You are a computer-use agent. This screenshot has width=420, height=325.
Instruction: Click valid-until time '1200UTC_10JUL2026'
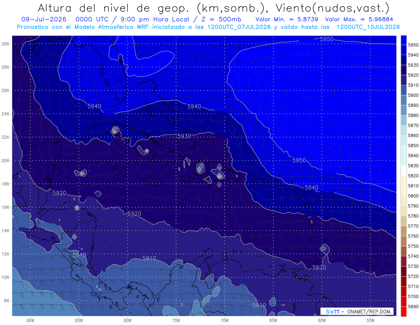[x=368, y=27]
